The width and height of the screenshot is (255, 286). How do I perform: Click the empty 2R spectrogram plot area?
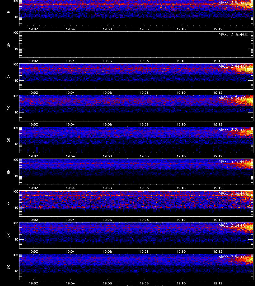click(x=136, y=45)
